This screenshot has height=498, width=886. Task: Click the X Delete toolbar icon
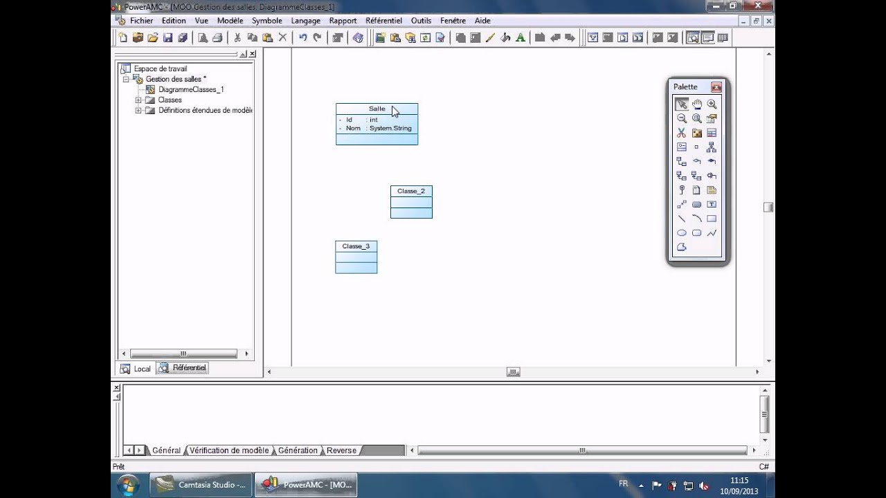(x=282, y=38)
